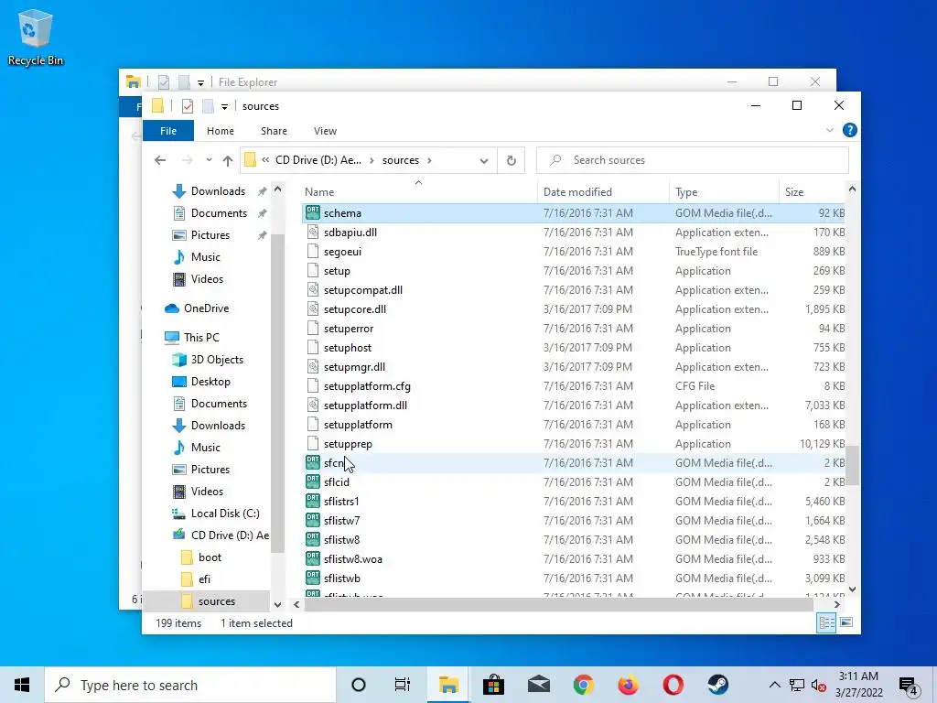Open the File tab in sources window
Viewport: 937px width, 703px height.
[x=168, y=131]
